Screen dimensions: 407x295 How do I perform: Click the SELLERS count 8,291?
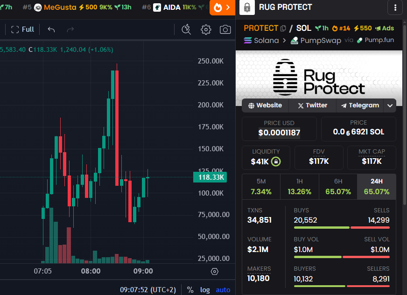pyautogui.click(x=381, y=279)
